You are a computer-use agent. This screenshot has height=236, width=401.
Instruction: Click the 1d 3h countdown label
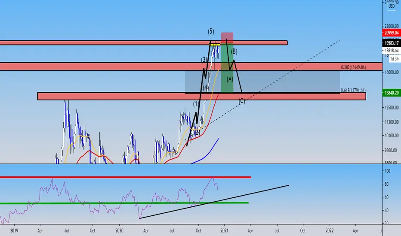click(395, 59)
